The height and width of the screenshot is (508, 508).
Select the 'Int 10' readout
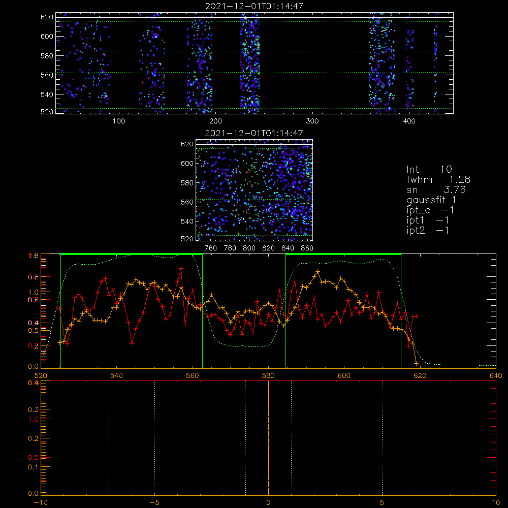429,169
